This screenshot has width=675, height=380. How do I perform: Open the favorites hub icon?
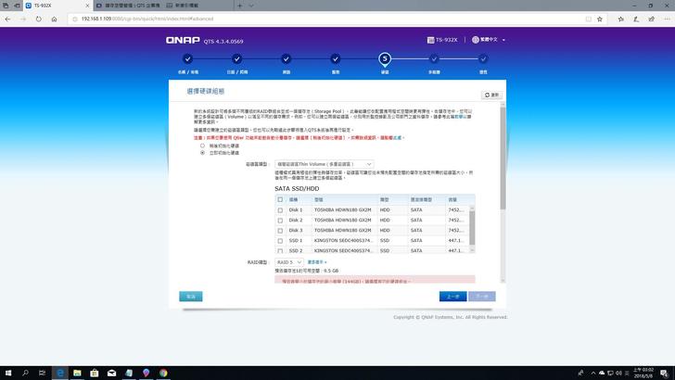click(621, 19)
